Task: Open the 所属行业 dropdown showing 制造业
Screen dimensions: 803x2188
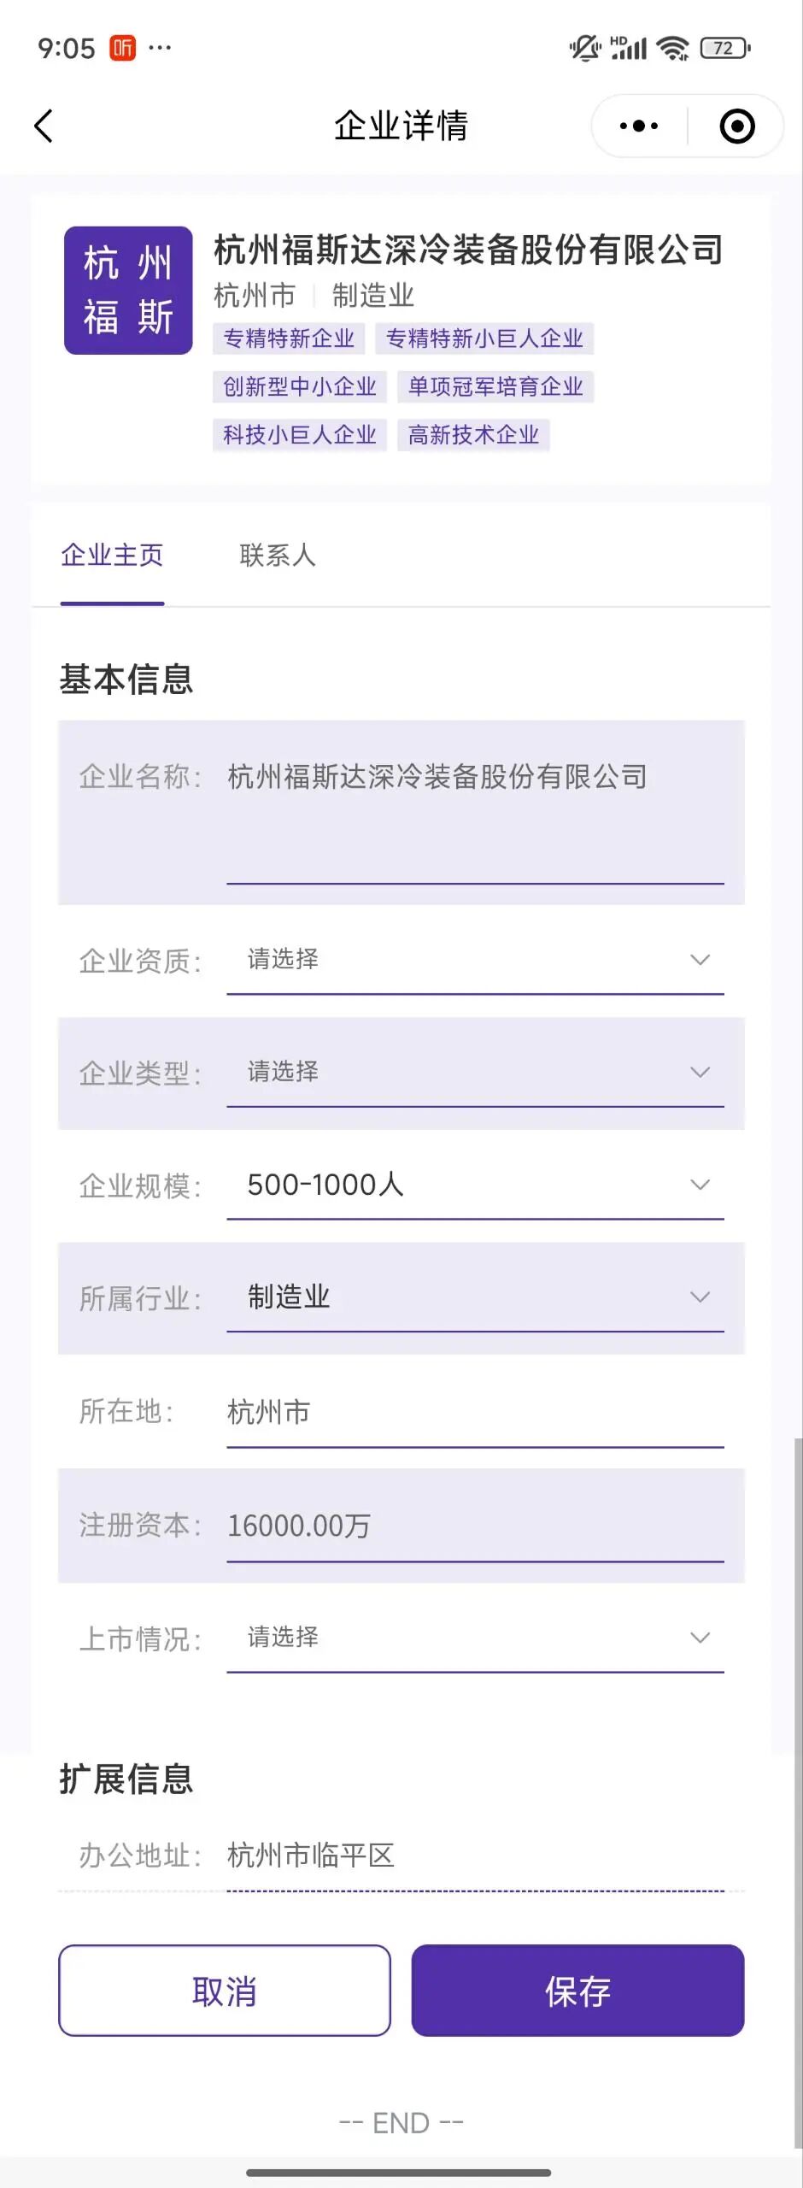Action: [475, 1297]
